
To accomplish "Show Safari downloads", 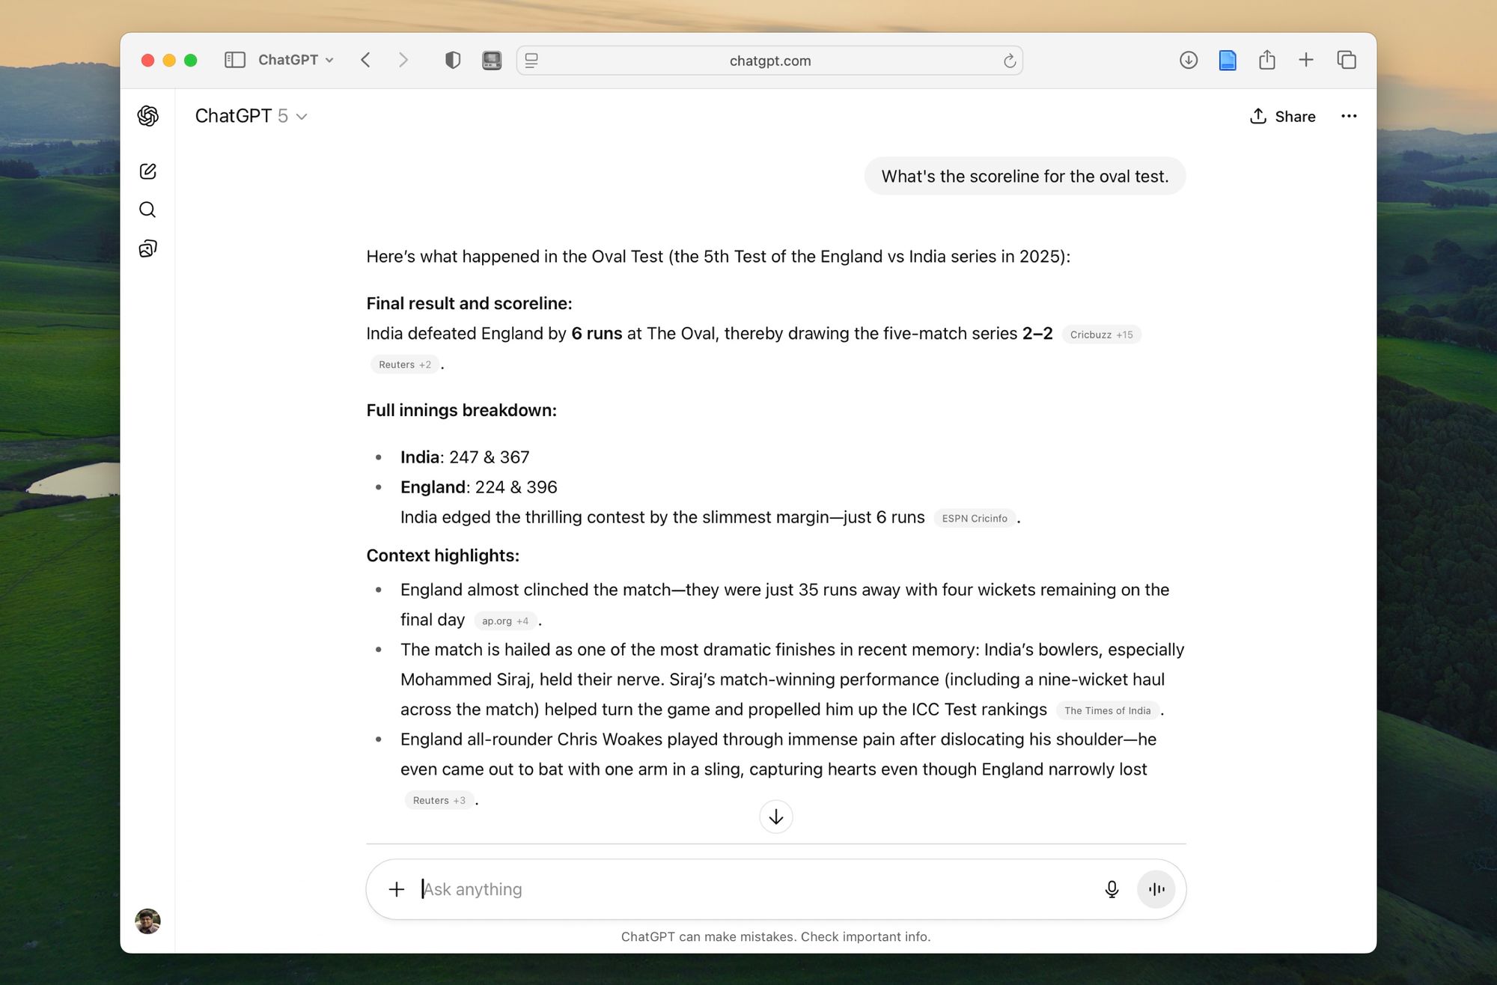I will pyautogui.click(x=1189, y=60).
